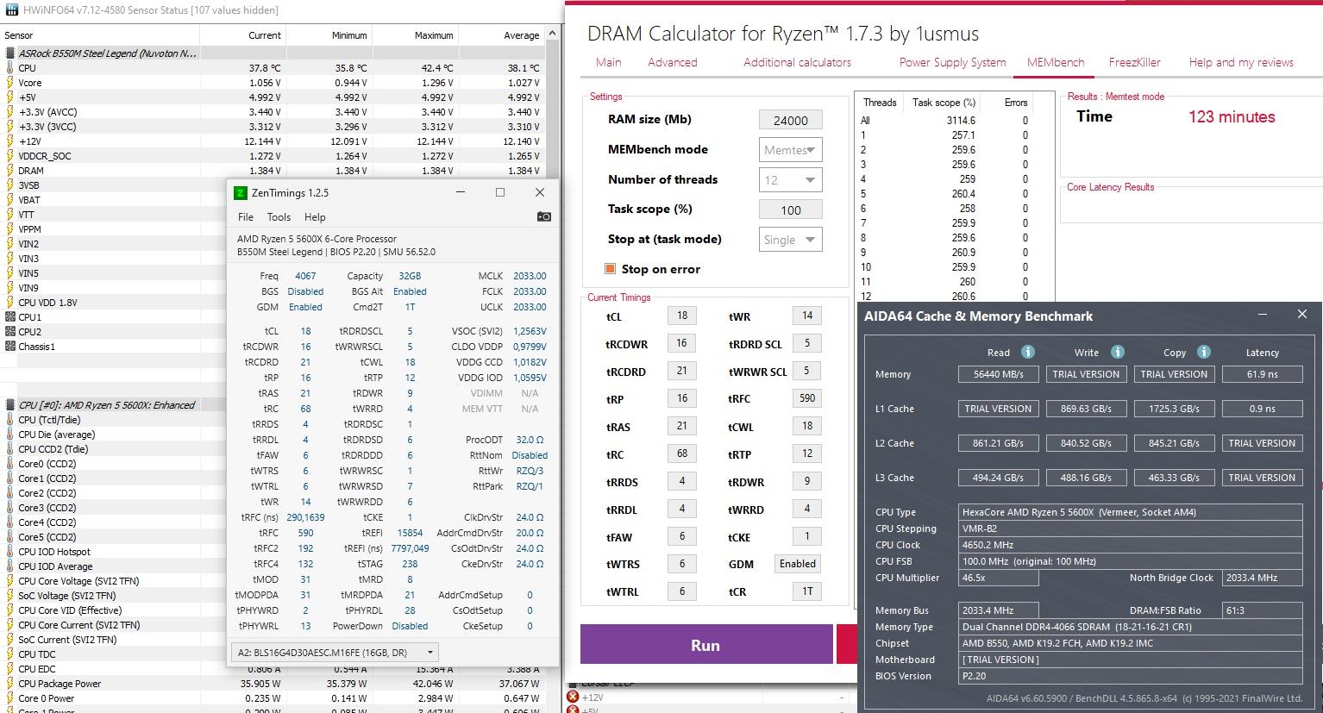Click the ZenTimings app icon in title bar

click(x=241, y=193)
